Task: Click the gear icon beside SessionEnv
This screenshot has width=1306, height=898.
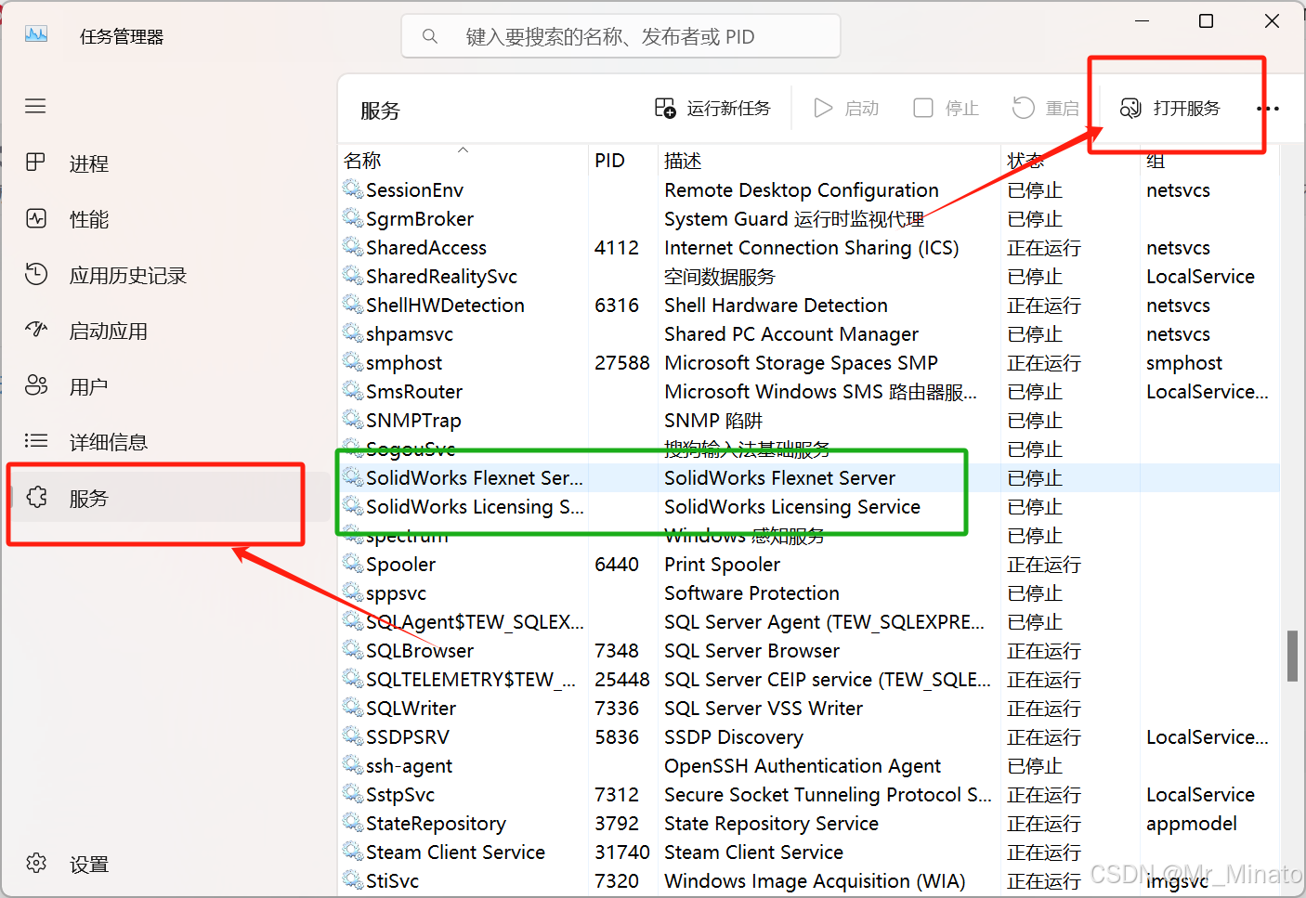Action: point(352,189)
